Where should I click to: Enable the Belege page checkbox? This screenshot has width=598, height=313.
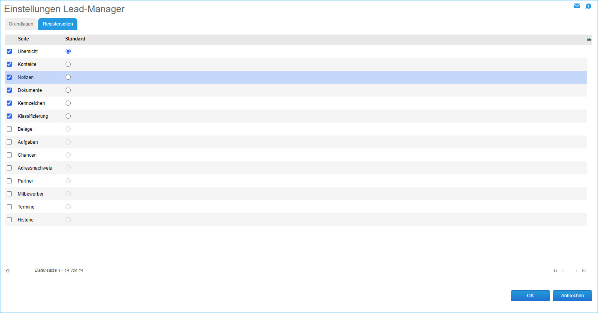tap(9, 129)
